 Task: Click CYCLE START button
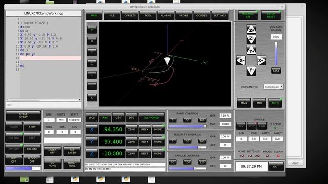coord(23,116)
